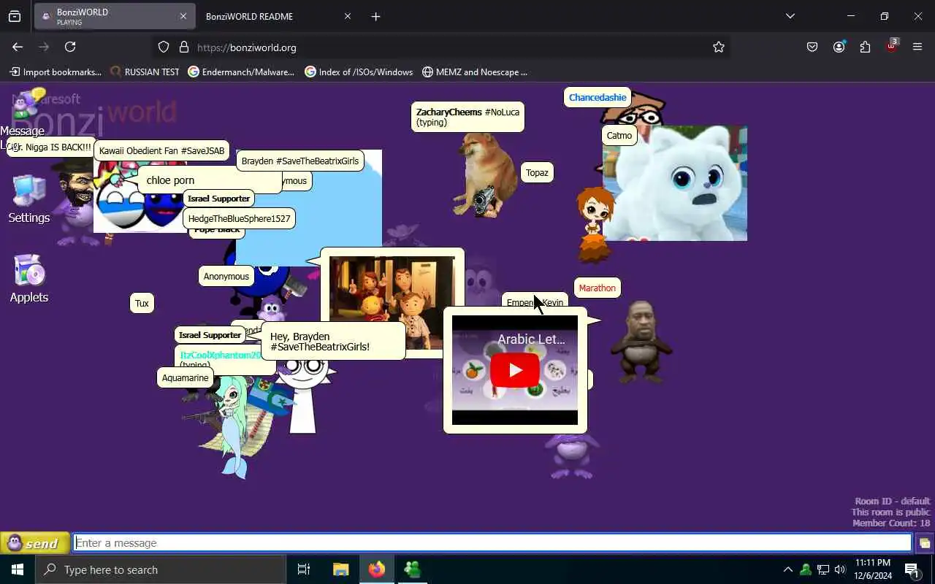Show site security lock information

(184, 47)
